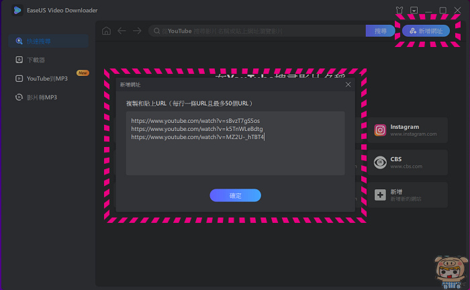Click the New badge on YouTube到MP3
Image resolution: width=470 pixels, height=290 pixels.
[83, 72]
